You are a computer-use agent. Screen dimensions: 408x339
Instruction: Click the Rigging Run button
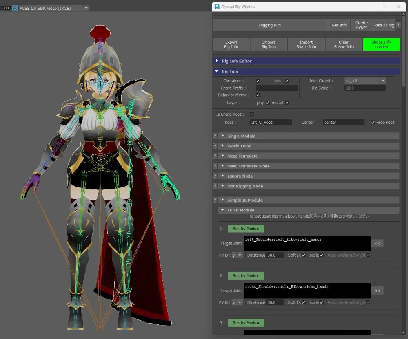pyautogui.click(x=270, y=25)
